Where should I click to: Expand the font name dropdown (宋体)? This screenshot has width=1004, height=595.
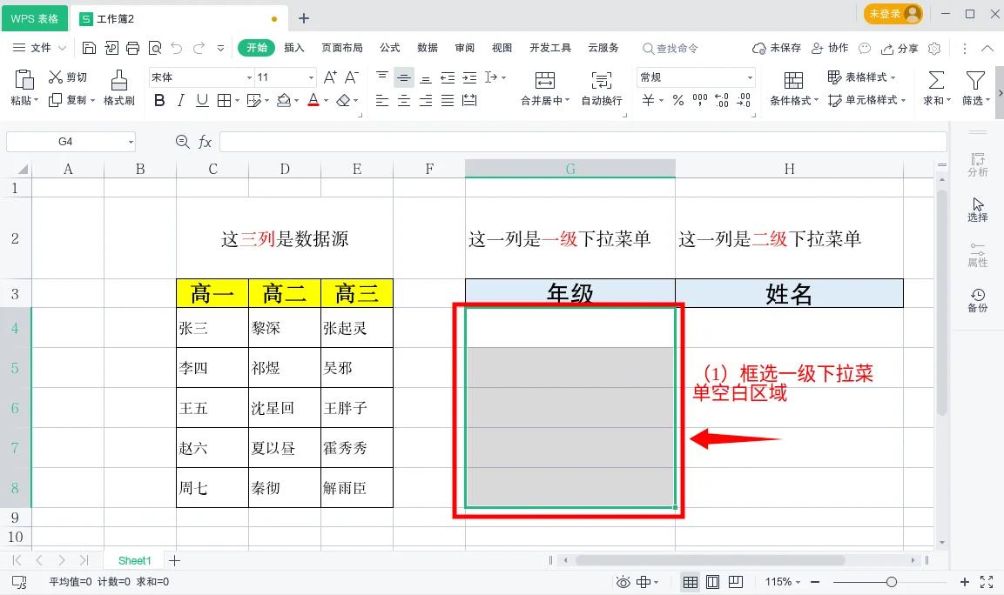249,77
